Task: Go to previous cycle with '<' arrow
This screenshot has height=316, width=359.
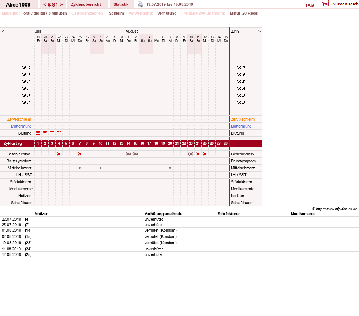Action: (x=45, y=5)
